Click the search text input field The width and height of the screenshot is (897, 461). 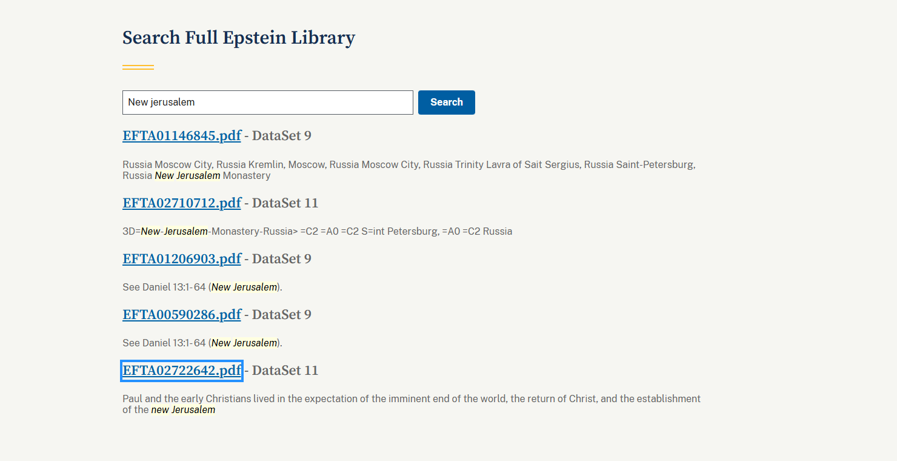click(267, 103)
